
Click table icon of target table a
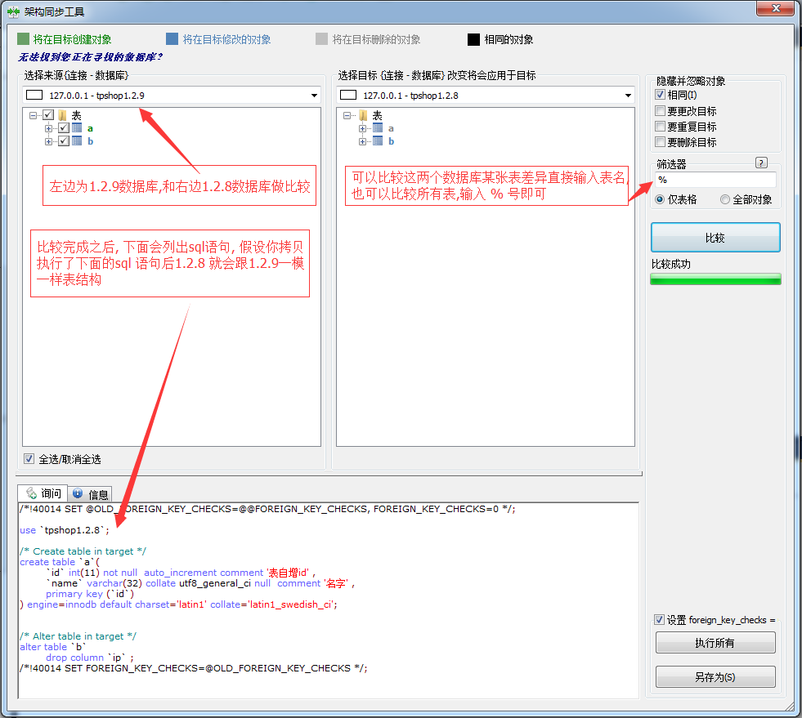tap(378, 128)
